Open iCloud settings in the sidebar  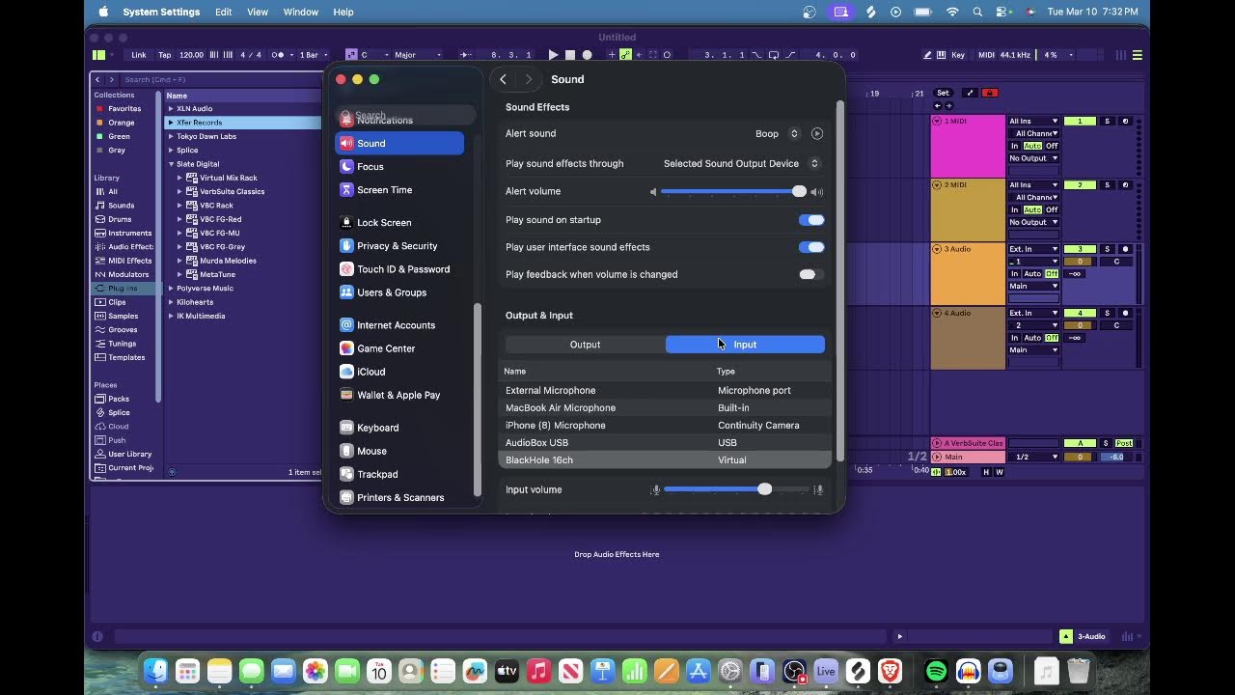(x=399, y=372)
